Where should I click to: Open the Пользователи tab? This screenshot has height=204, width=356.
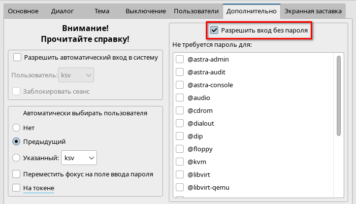[195, 11]
